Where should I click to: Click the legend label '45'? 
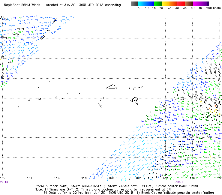[x=200, y=8]
